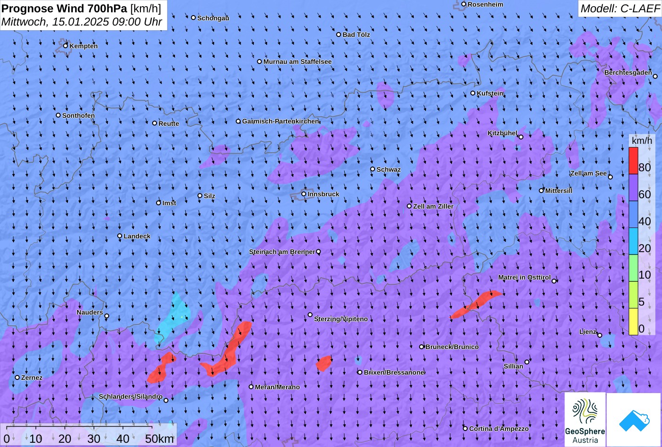Click the 'Brixen/Bressanone' label

[x=394, y=373]
